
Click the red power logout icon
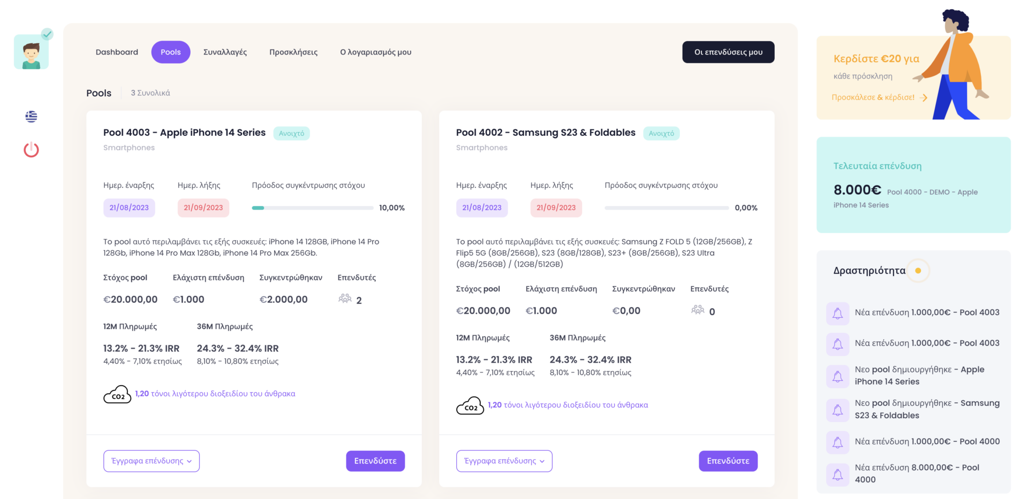(31, 150)
